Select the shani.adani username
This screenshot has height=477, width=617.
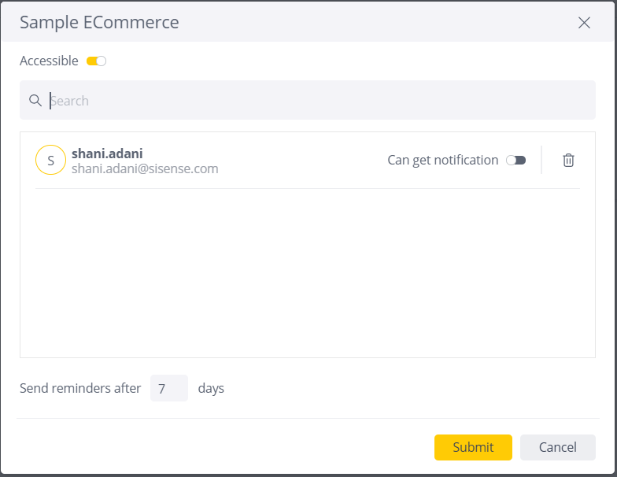(107, 153)
